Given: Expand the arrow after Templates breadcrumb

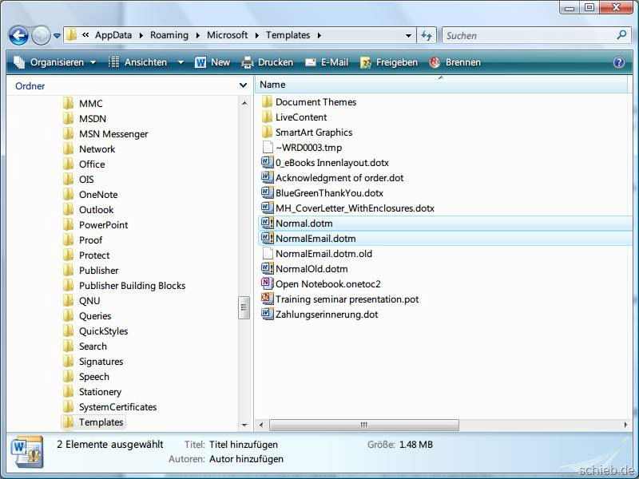Looking at the screenshot, I should [319, 35].
